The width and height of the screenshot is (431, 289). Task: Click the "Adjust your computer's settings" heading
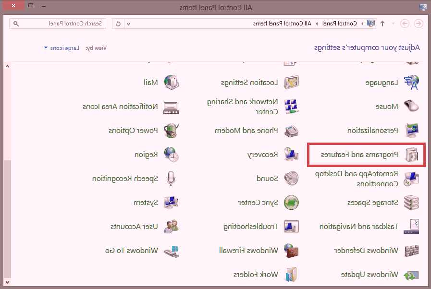coord(367,48)
